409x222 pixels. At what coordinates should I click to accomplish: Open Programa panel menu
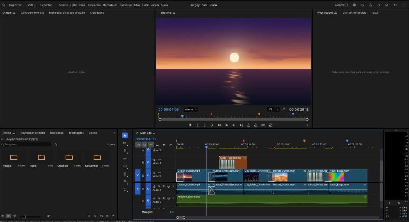click(x=174, y=13)
